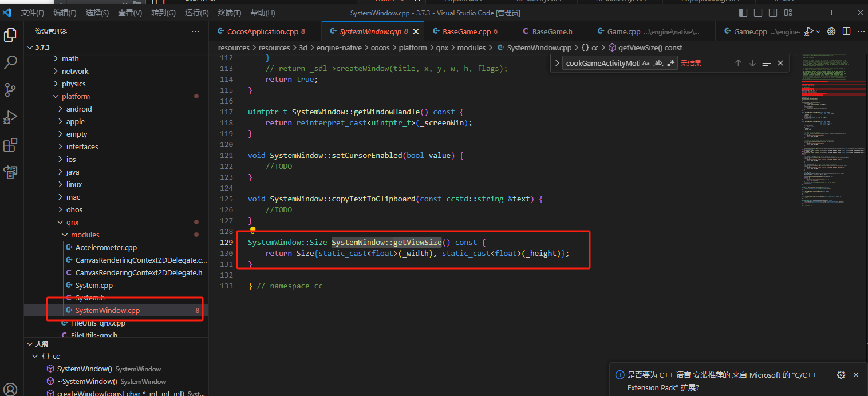
Task: Open the Run and Debug icon
Action: tap(10, 118)
